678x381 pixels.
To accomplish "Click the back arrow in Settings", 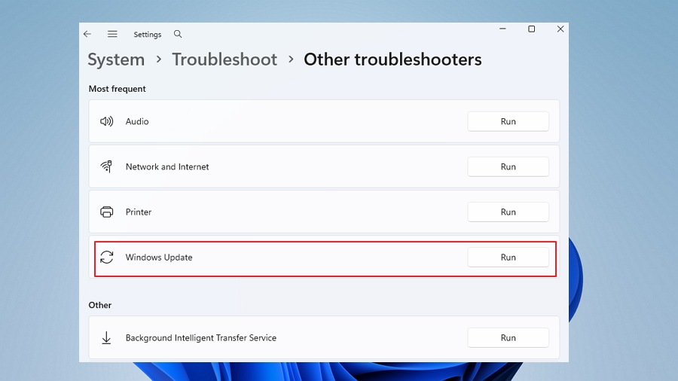I will click(x=87, y=34).
